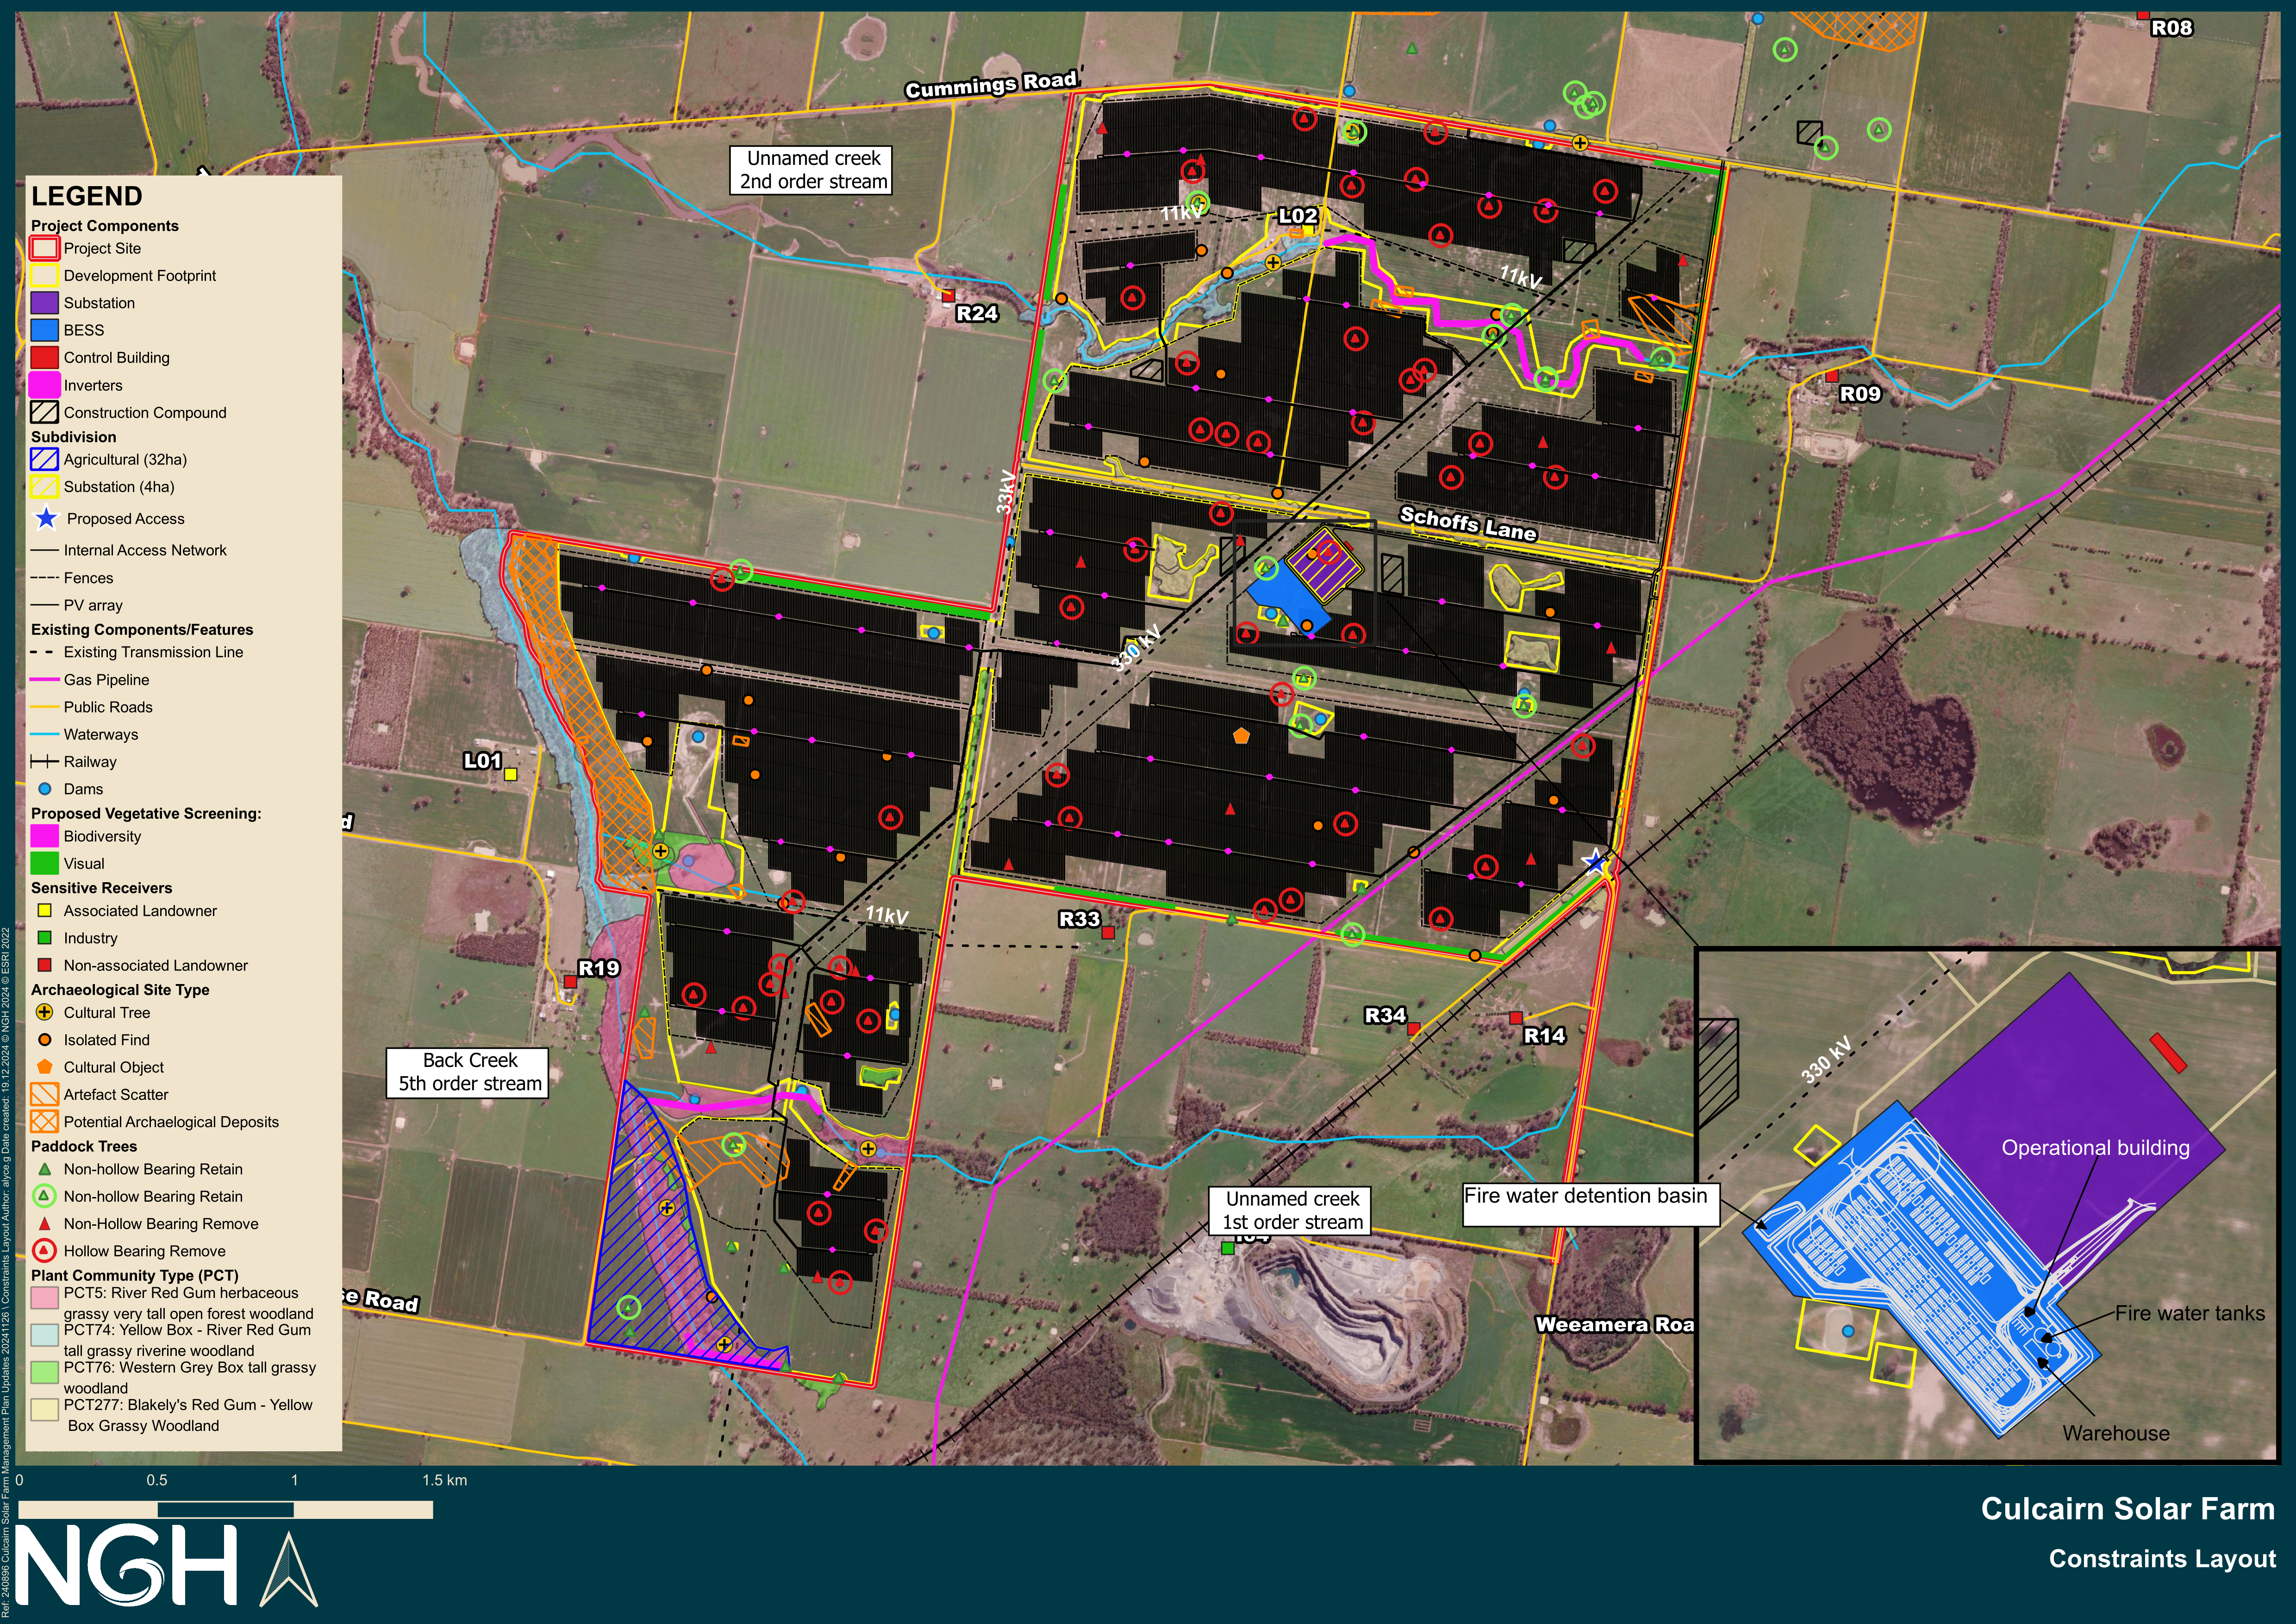This screenshot has height=1624, width=2296.
Task: Click the purple Substation legend swatch
Action: click(44, 302)
